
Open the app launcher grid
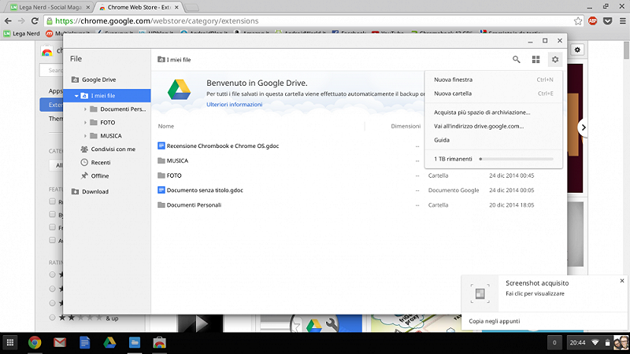(x=10, y=343)
